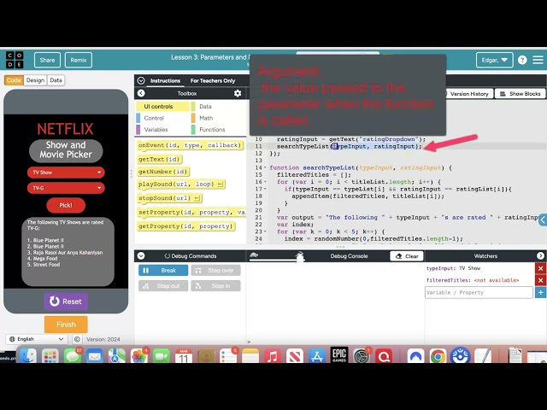Image resolution: width=547 pixels, height=410 pixels.
Task: Select Functions toolbox category
Action: pyautogui.click(x=219, y=129)
